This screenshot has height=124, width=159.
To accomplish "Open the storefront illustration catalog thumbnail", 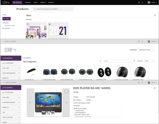I will tap(36, 30).
